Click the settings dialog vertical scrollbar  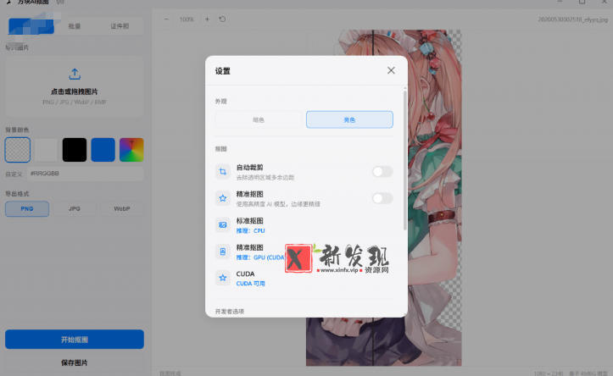point(404,160)
